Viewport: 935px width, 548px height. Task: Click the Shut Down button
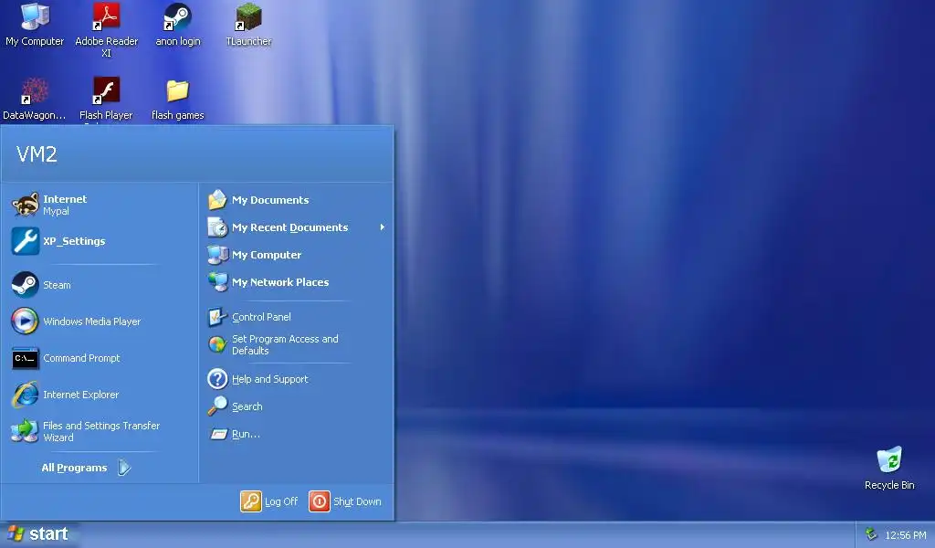[345, 501]
